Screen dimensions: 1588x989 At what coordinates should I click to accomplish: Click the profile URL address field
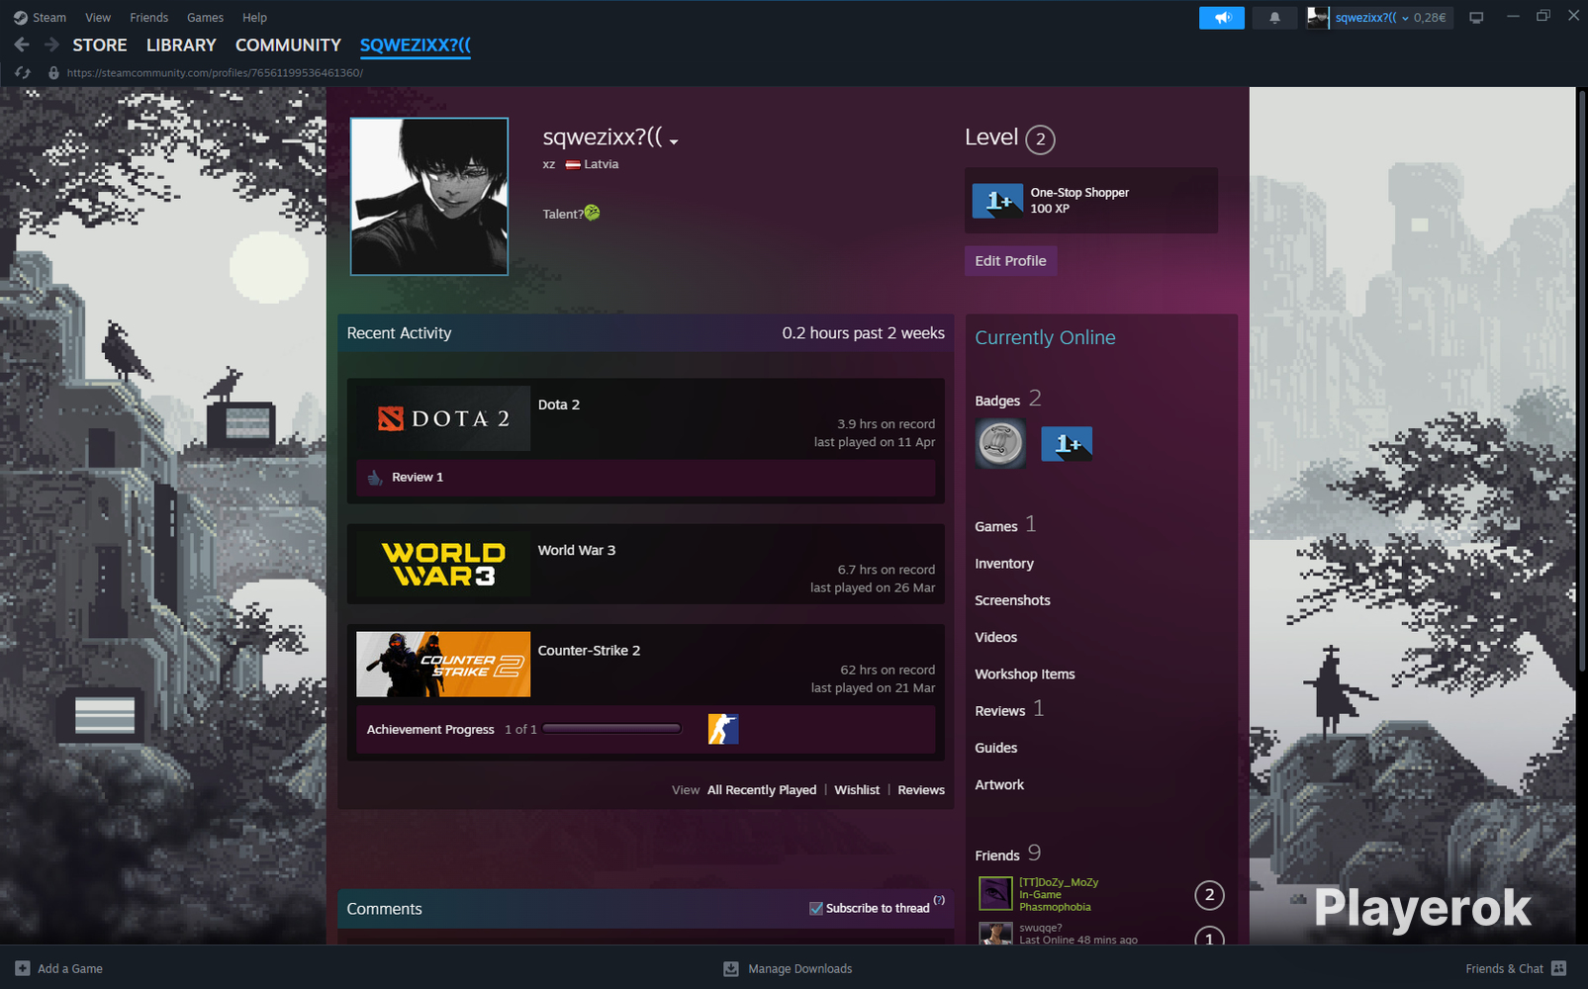215,72
